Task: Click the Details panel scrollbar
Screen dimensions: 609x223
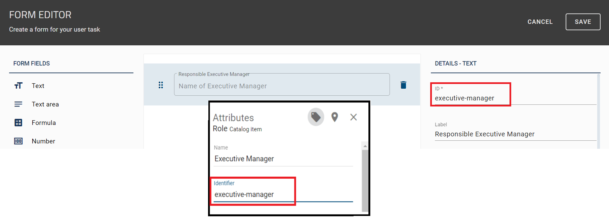Action: click(598, 111)
